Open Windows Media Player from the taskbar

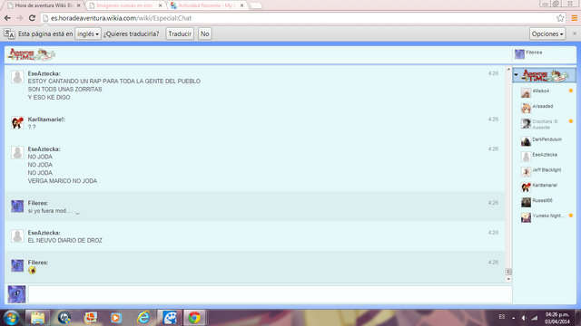(116, 318)
